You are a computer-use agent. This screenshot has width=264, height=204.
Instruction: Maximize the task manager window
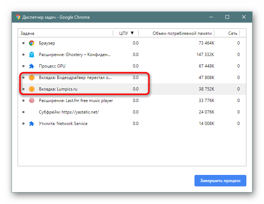click(x=227, y=17)
